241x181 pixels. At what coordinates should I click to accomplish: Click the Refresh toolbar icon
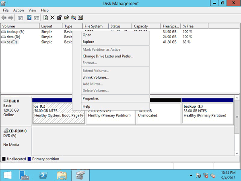click(45, 18)
